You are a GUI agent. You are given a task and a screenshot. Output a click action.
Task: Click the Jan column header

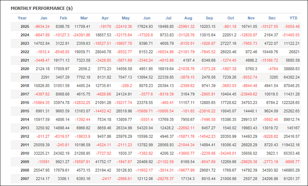[x=44, y=18]
